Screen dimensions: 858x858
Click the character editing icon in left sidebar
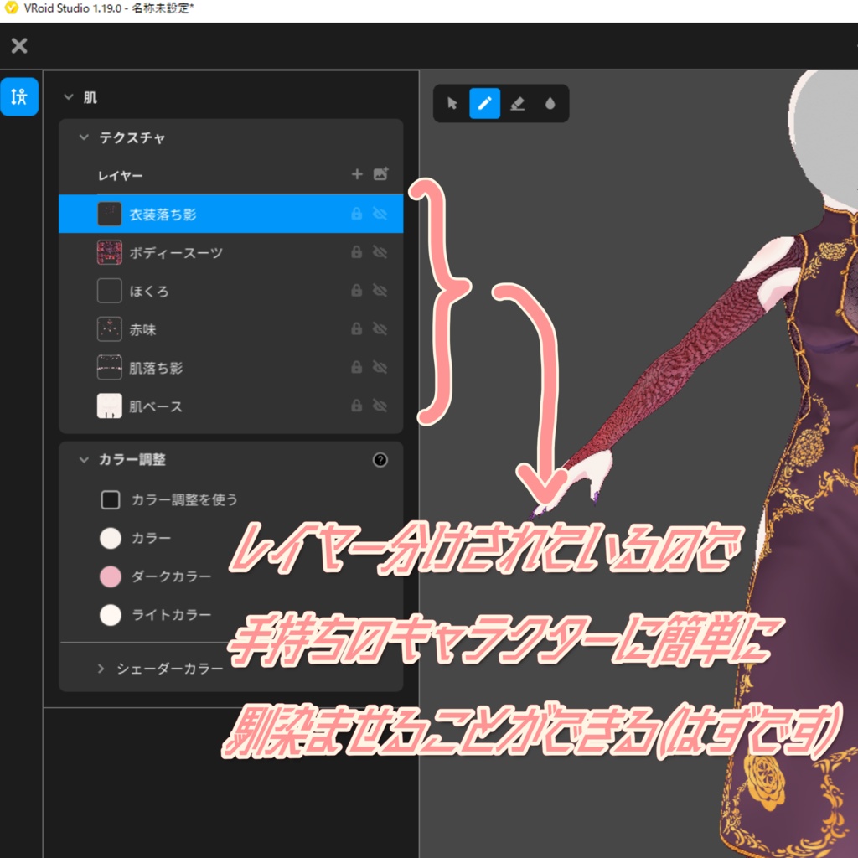coord(19,96)
